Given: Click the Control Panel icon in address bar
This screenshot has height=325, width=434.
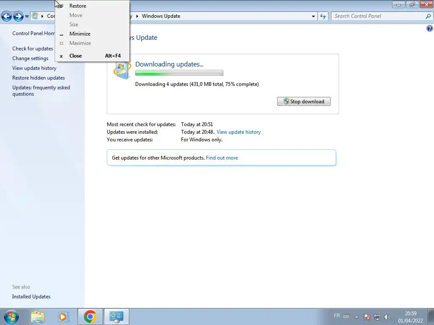Looking at the screenshot, I should pyautogui.click(x=35, y=16).
